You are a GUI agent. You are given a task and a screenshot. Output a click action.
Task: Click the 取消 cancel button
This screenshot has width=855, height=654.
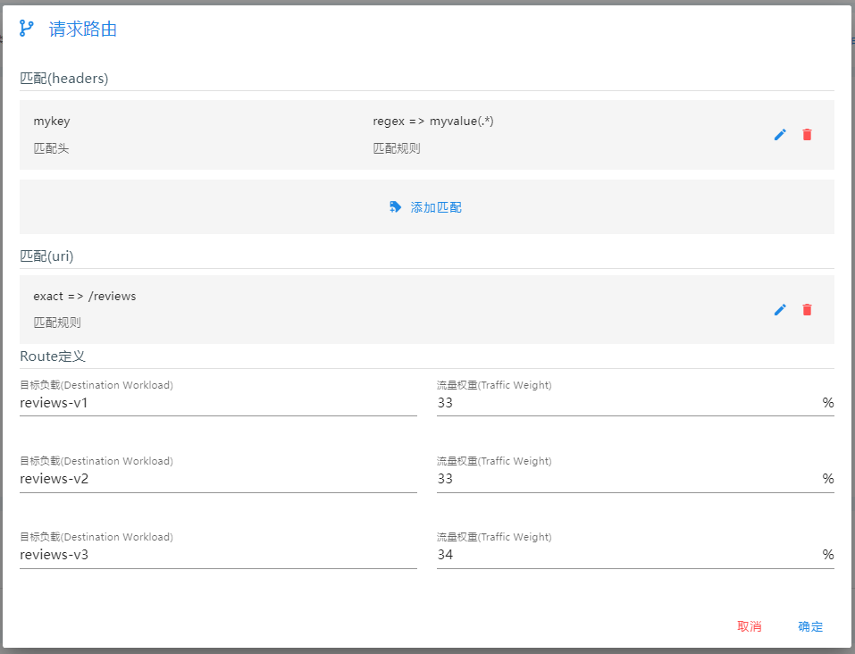click(750, 626)
